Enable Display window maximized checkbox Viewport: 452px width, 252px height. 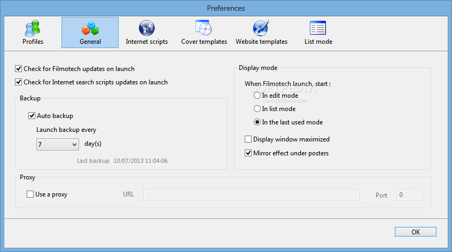click(x=248, y=139)
